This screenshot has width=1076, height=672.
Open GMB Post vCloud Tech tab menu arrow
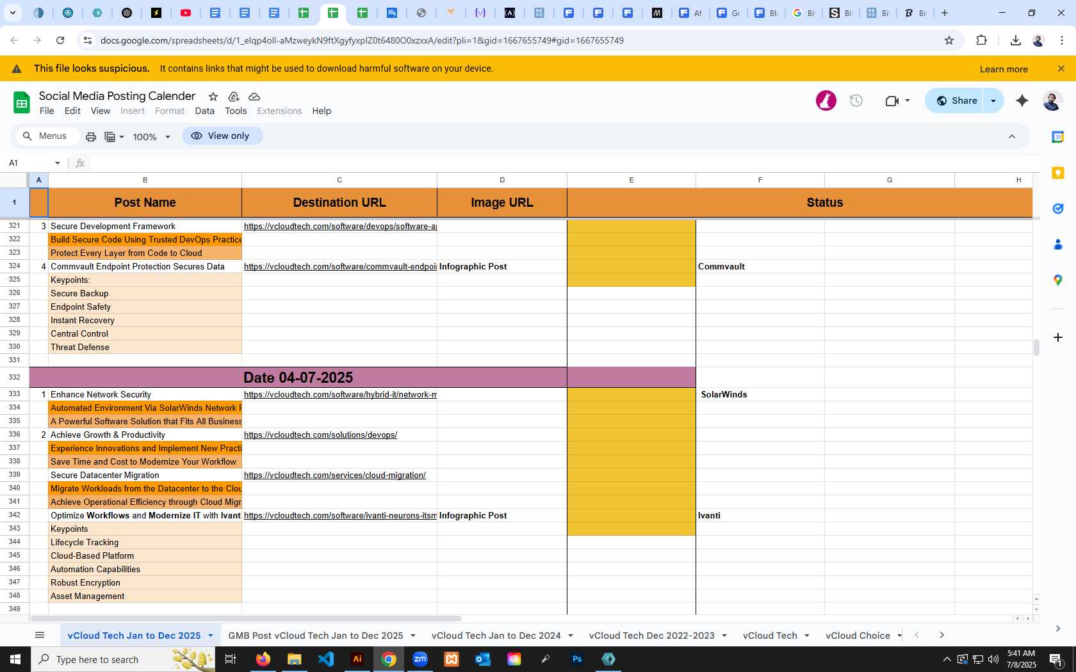point(413,636)
